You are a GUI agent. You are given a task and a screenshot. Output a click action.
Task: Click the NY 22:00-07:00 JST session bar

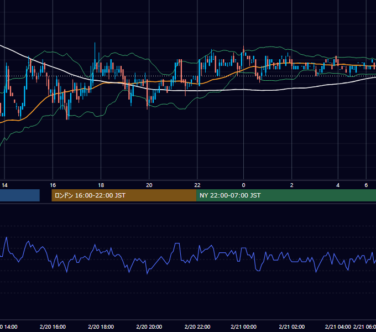click(286, 195)
